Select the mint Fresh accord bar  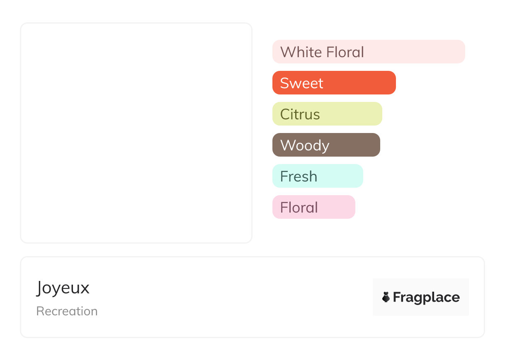coord(341,176)
